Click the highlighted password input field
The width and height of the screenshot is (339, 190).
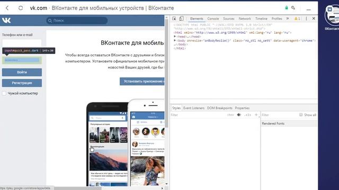click(x=22, y=60)
